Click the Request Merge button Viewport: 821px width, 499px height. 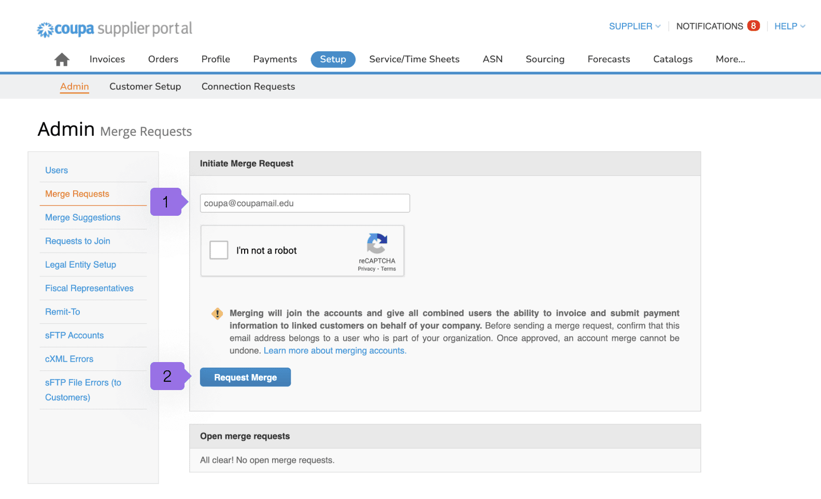point(245,377)
